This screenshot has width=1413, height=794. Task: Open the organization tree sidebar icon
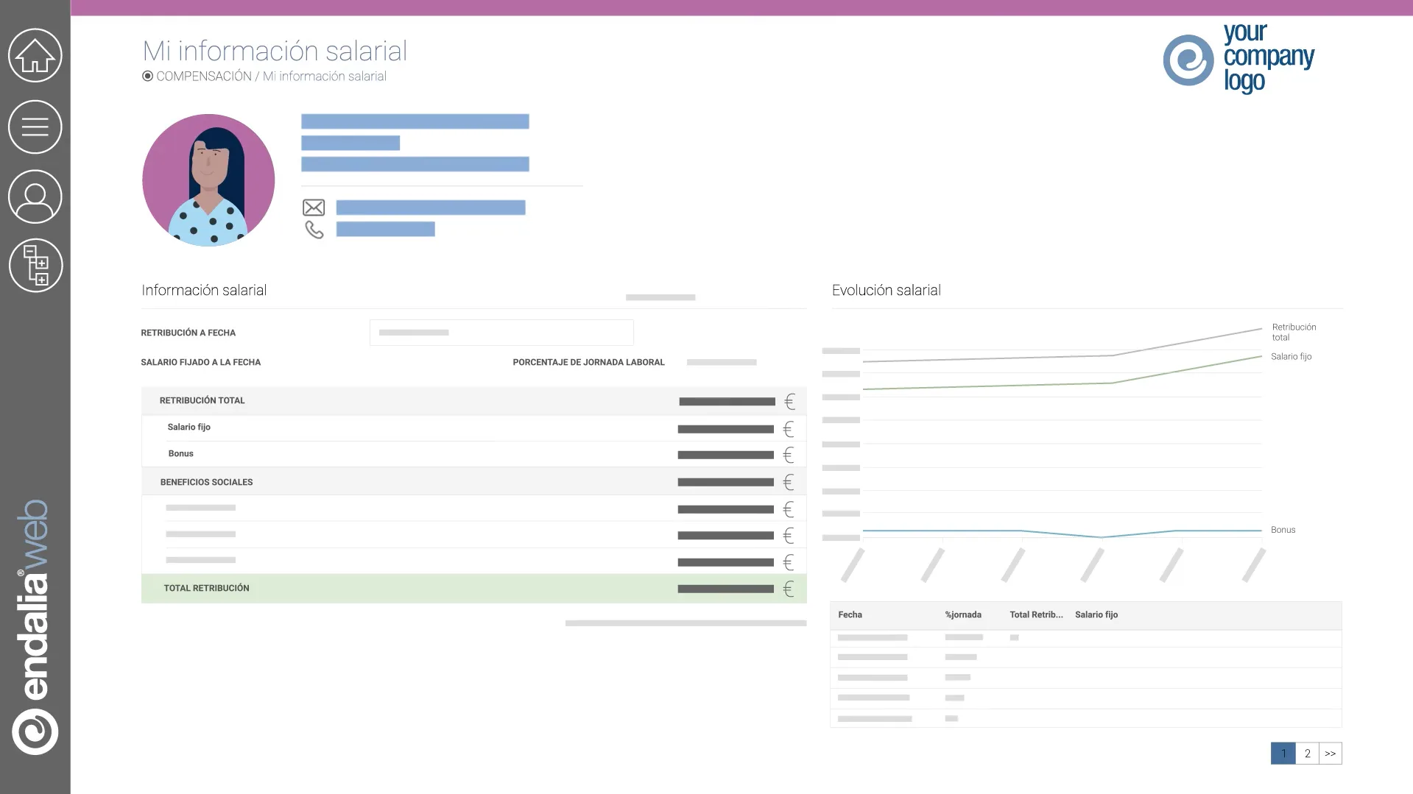point(35,266)
